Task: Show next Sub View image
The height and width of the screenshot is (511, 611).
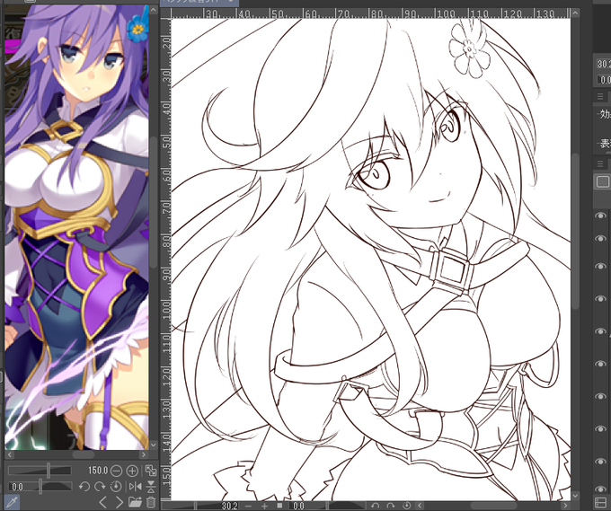Action: pos(119,502)
